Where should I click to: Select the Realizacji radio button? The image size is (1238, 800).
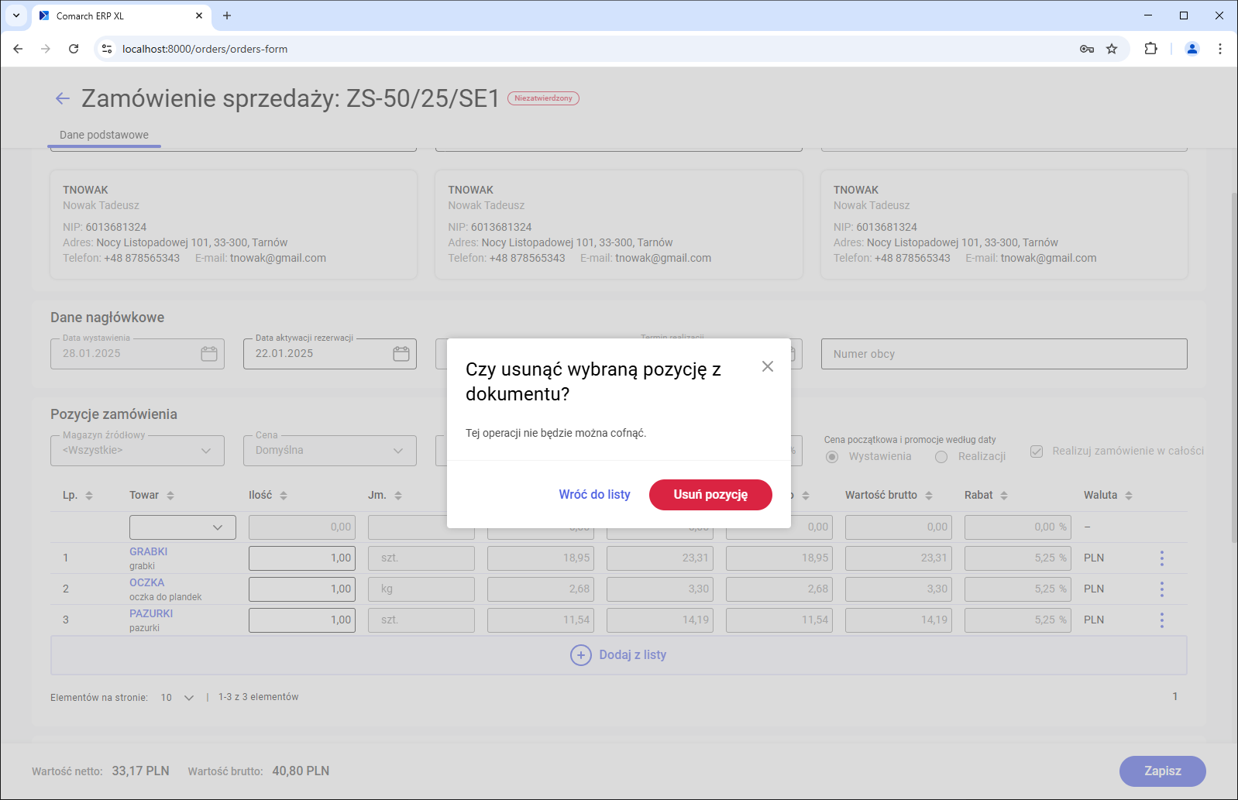click(941, 457)
